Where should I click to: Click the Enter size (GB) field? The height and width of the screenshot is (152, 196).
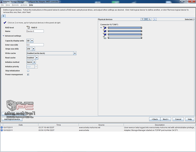pos(35,45)
